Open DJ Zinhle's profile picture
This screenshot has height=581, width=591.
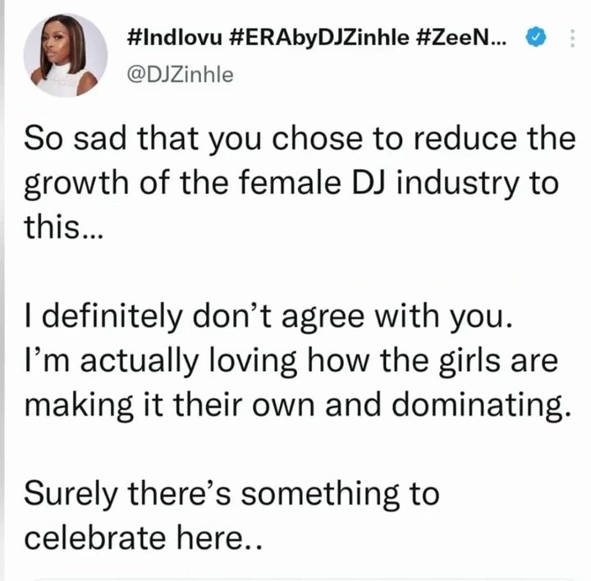coord(66,55)
